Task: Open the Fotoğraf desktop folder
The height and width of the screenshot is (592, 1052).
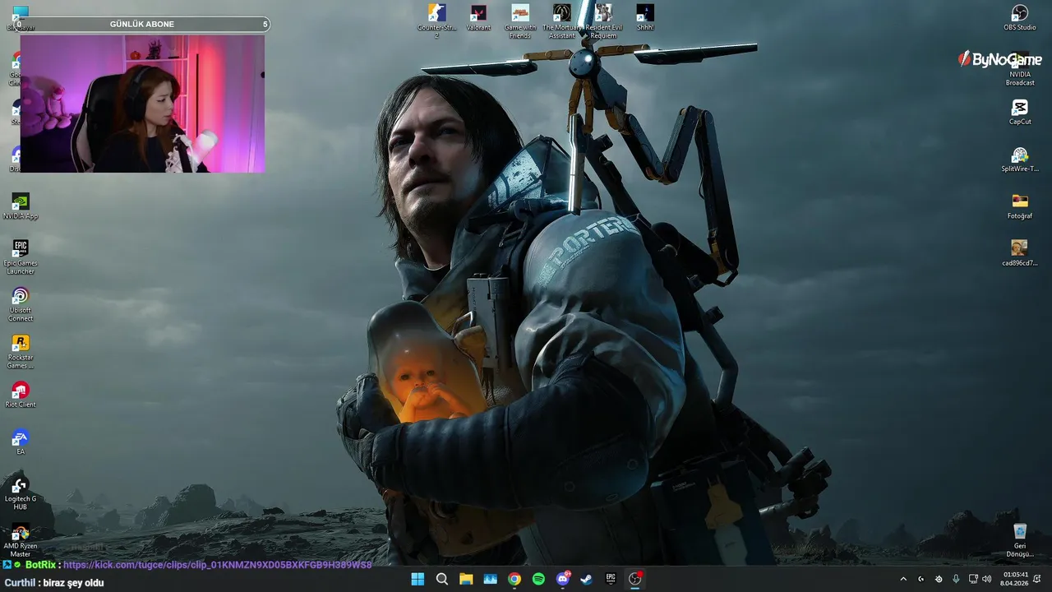Action: tap(1020, 206)
